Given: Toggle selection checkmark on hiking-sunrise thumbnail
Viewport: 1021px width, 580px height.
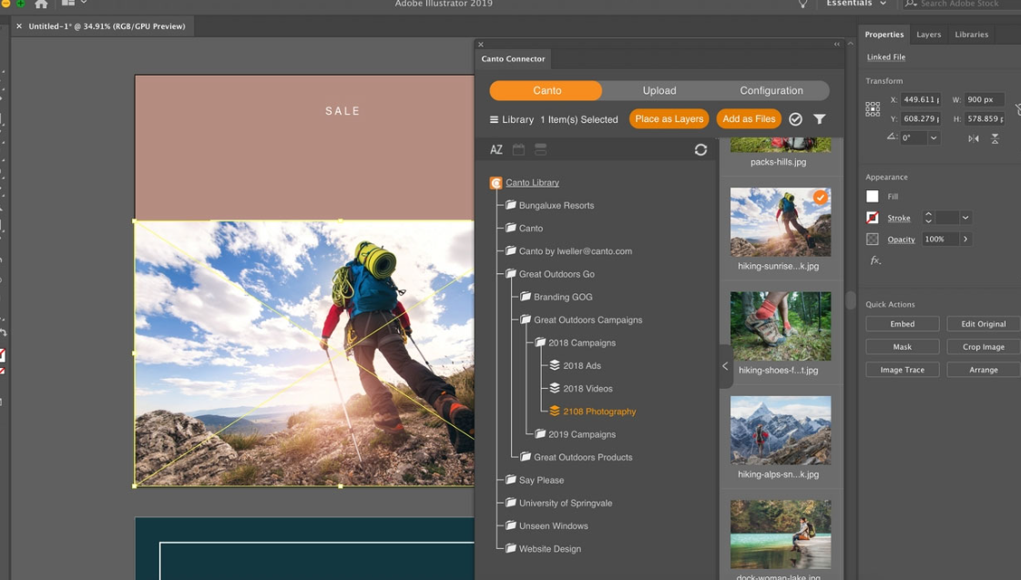Looking at the screenshot, I should point(821,198).
